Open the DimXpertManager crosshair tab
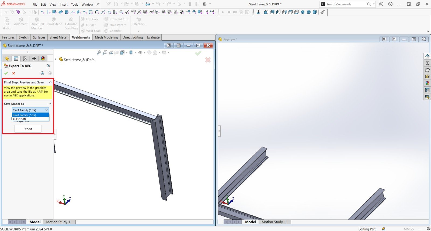This screenshot has width=431, height=231. click(34, 58)
